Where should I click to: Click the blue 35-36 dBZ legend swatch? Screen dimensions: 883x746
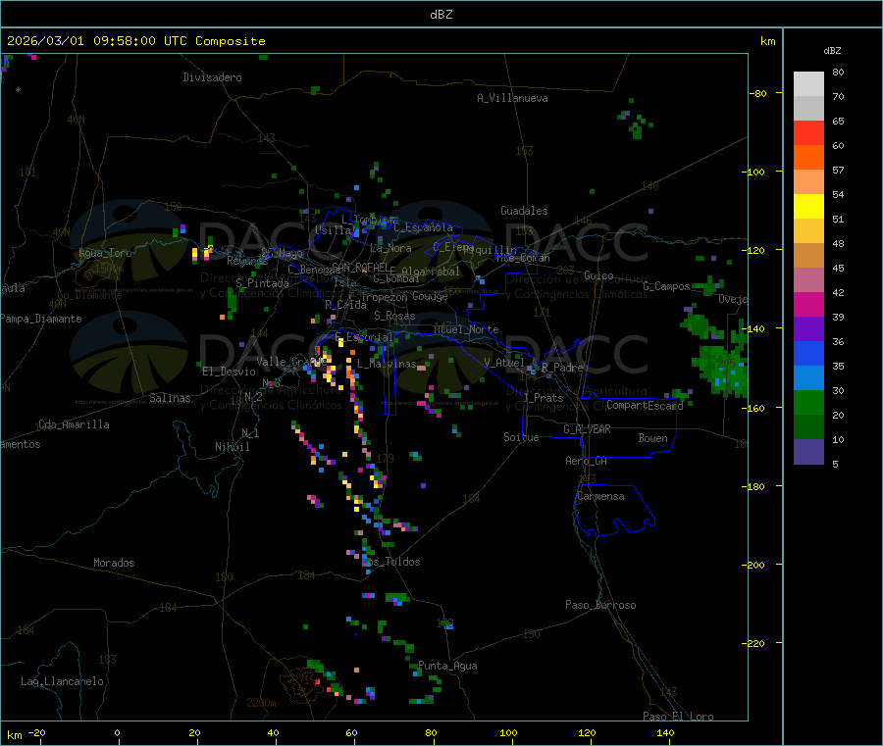point(808,353)
